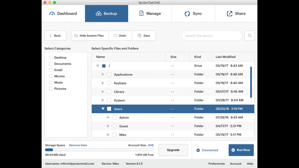The height and width of the screenshot is (168, 299).
Task: Click the Undo arrow icon
Action: pos(115,36)
